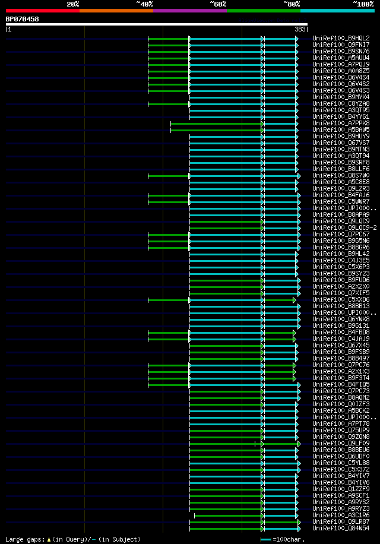Select the UniRef100_Q8S7W0 label
The height and width of the screenshot is (544, 380).
pos(341,176)
